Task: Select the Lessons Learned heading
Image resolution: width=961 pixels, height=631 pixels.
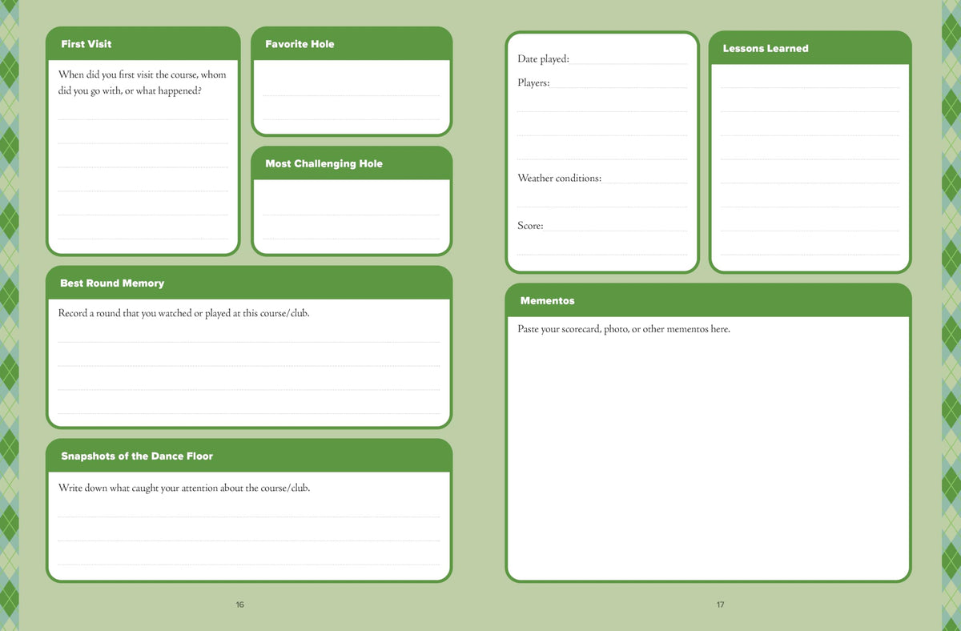Action: (x=766, y=49)
